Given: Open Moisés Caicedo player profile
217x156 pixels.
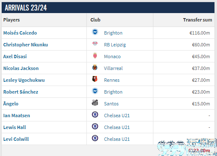Looking at the screenshot, I should [20, 33].
